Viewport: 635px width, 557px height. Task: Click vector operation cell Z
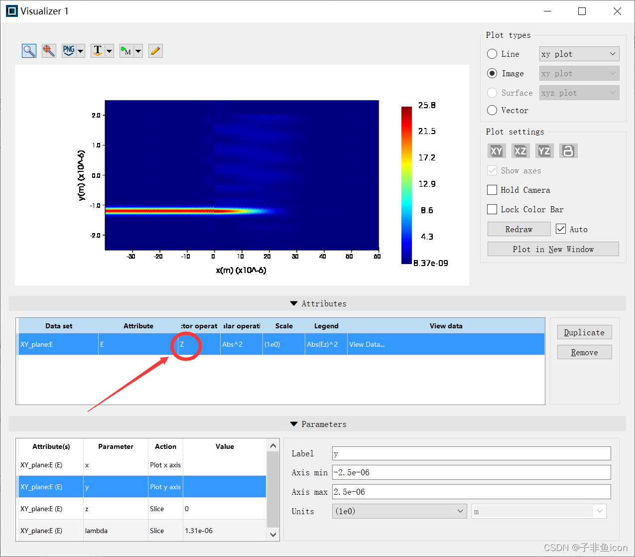coord(199,344)
